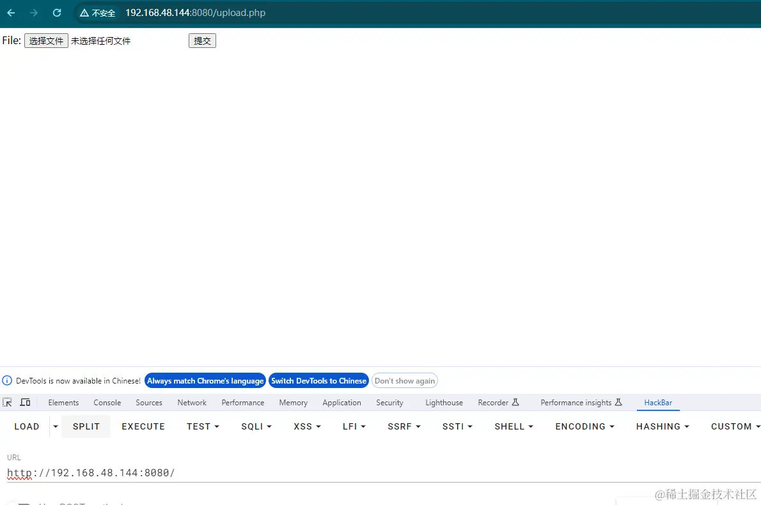Click the address bar URL
The width and height of the screenshot is (761, 505).
tap(195, 13)
